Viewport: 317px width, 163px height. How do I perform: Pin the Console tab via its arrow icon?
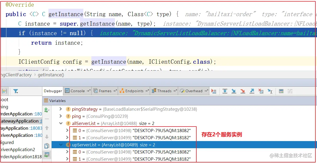(89, 91)
